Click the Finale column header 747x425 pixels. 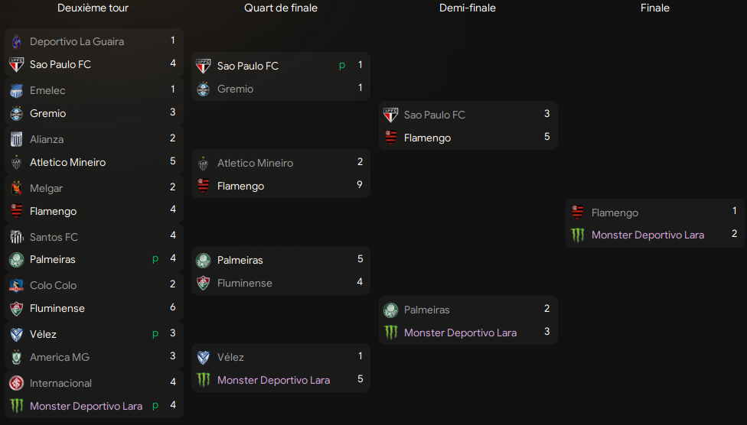[x=655, y=8]
